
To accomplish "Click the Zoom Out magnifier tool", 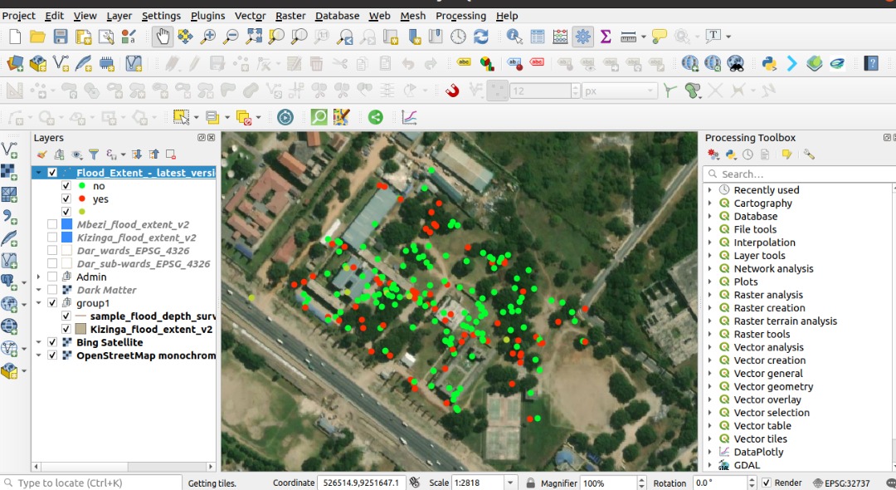I will pos(231,37).
